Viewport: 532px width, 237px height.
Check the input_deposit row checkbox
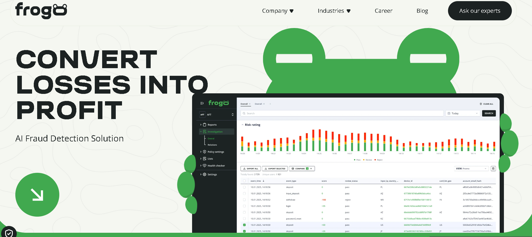click(244, 193)
